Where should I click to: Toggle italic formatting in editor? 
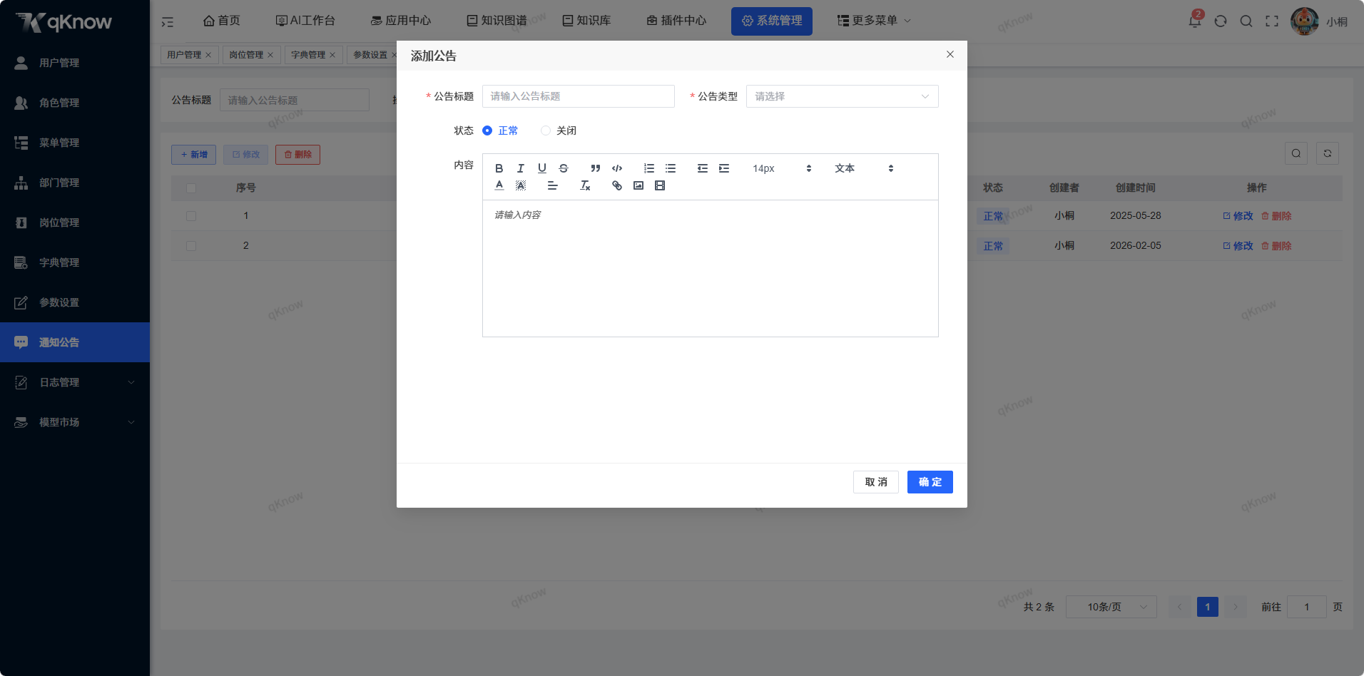tap(521, 168)
